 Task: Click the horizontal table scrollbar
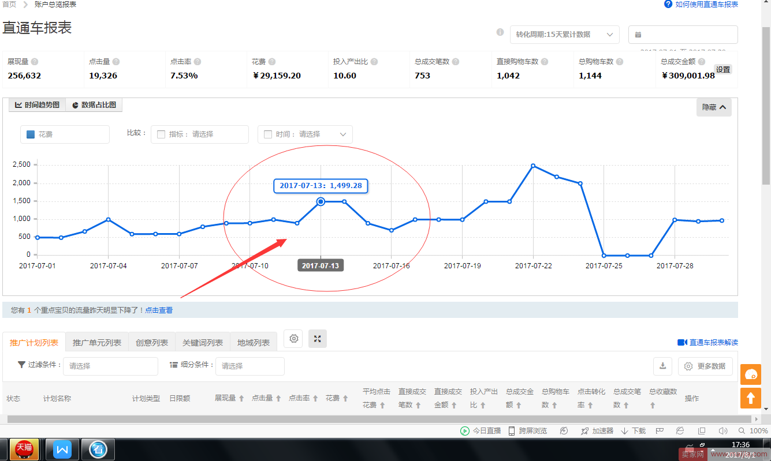381,419
